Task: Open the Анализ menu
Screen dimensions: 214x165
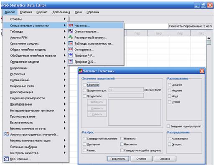Action: (x=10, y=12)
